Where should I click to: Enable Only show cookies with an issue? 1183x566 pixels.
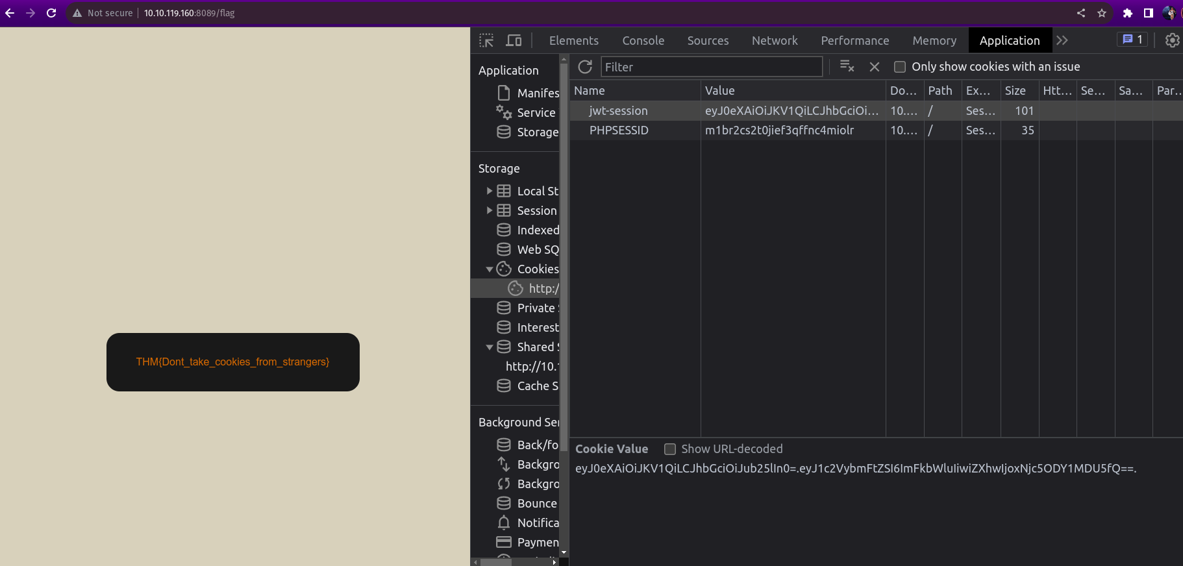pyautogui.click(x=900, y=67)
